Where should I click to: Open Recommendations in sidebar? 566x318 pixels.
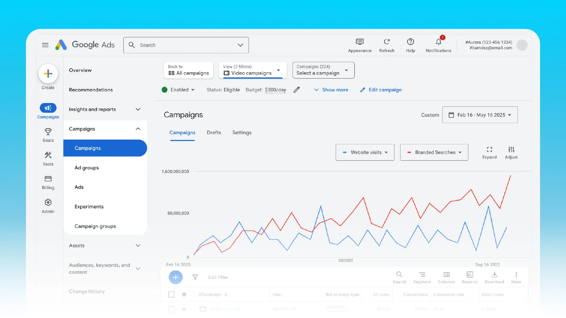click(x=91, y=90)
